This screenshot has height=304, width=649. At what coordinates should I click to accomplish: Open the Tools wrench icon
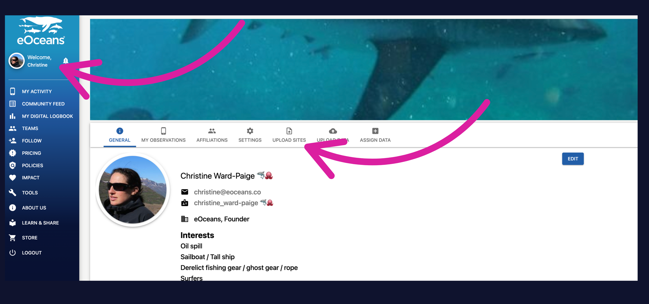coord(12,192)
